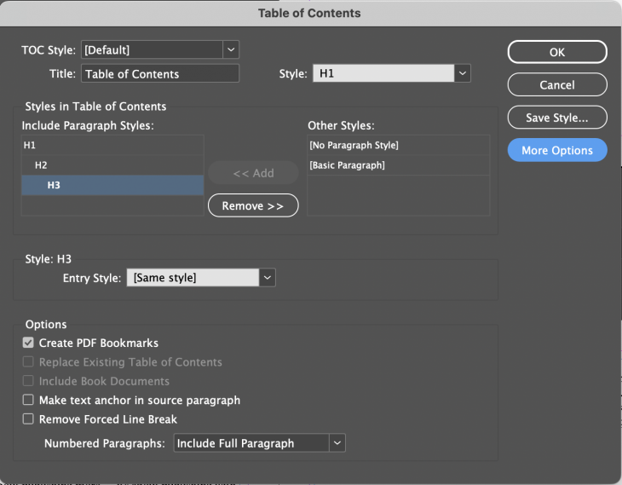Click the Remove >> button
Viewport: 622px width, 485px height.
253,205
